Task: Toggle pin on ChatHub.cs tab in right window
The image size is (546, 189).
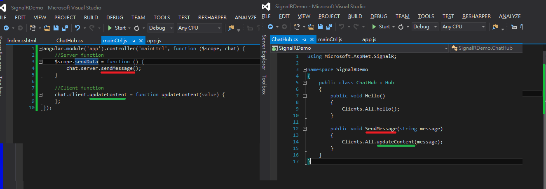Action: coord(304,39)
